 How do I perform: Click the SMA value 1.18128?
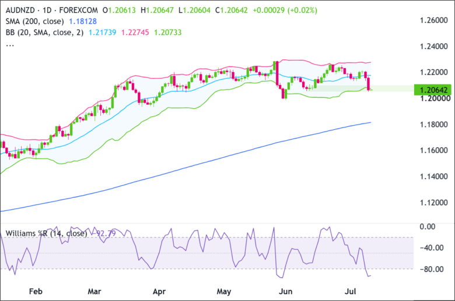pos(83,22)
